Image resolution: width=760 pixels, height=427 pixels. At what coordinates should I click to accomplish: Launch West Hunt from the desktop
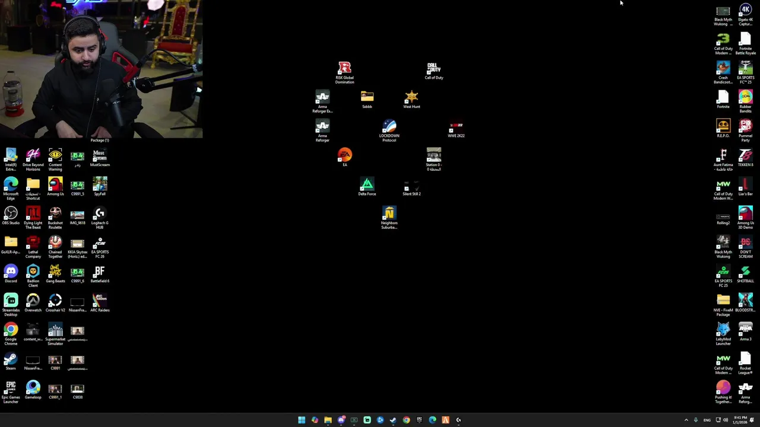411,100
